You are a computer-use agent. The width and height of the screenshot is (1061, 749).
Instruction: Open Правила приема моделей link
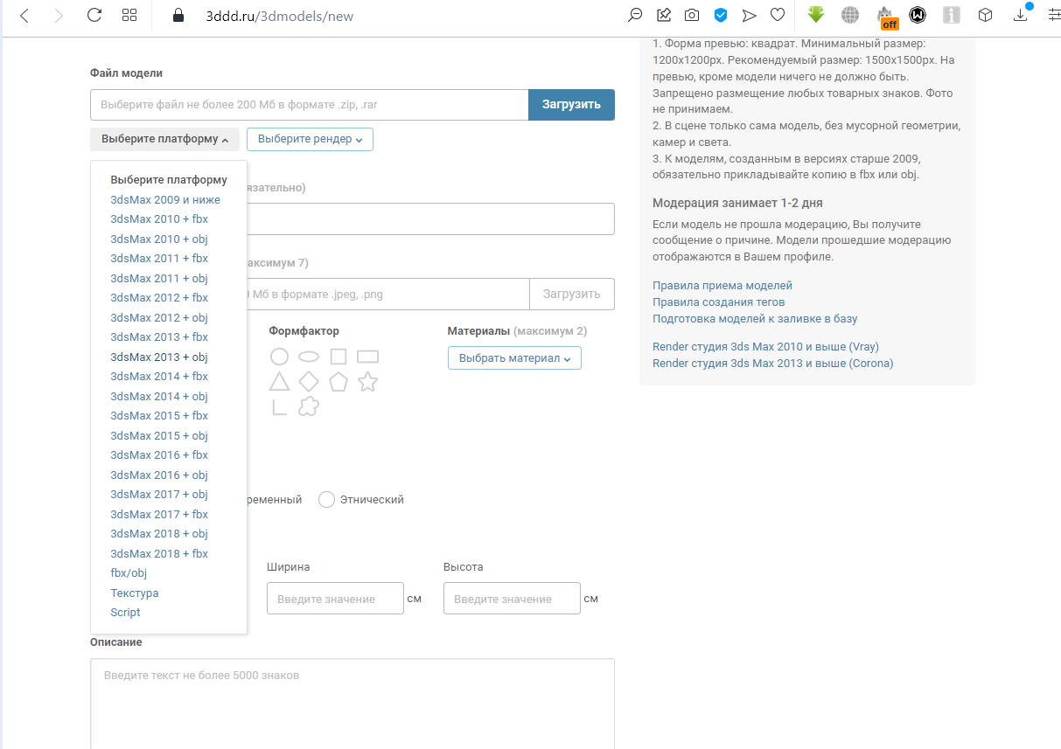(722, 286)
